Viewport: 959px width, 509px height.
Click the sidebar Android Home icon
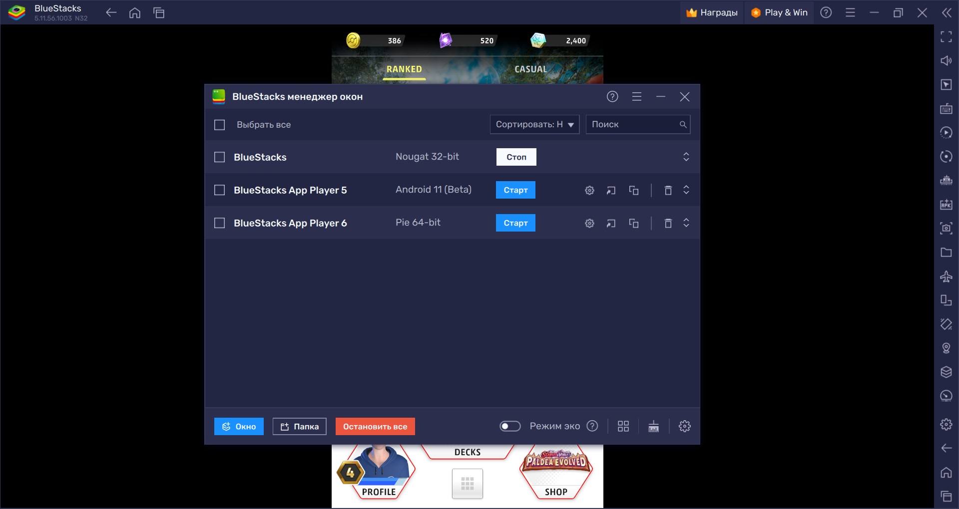pyautogui.click(x=946, y=472)
